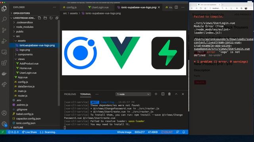Click Whole Image zoom status item

coord(124,132)
